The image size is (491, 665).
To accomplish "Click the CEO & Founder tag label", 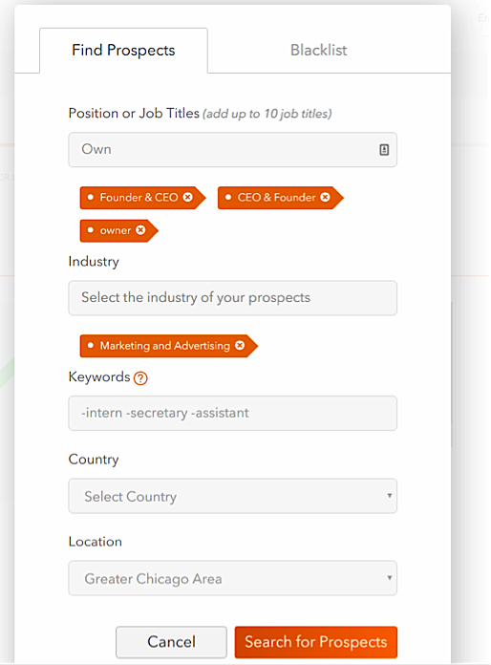I will [276, 198].
